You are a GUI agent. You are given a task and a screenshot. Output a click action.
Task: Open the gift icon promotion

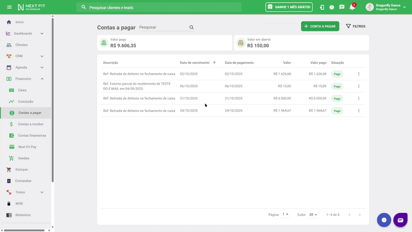click(270, 7)
